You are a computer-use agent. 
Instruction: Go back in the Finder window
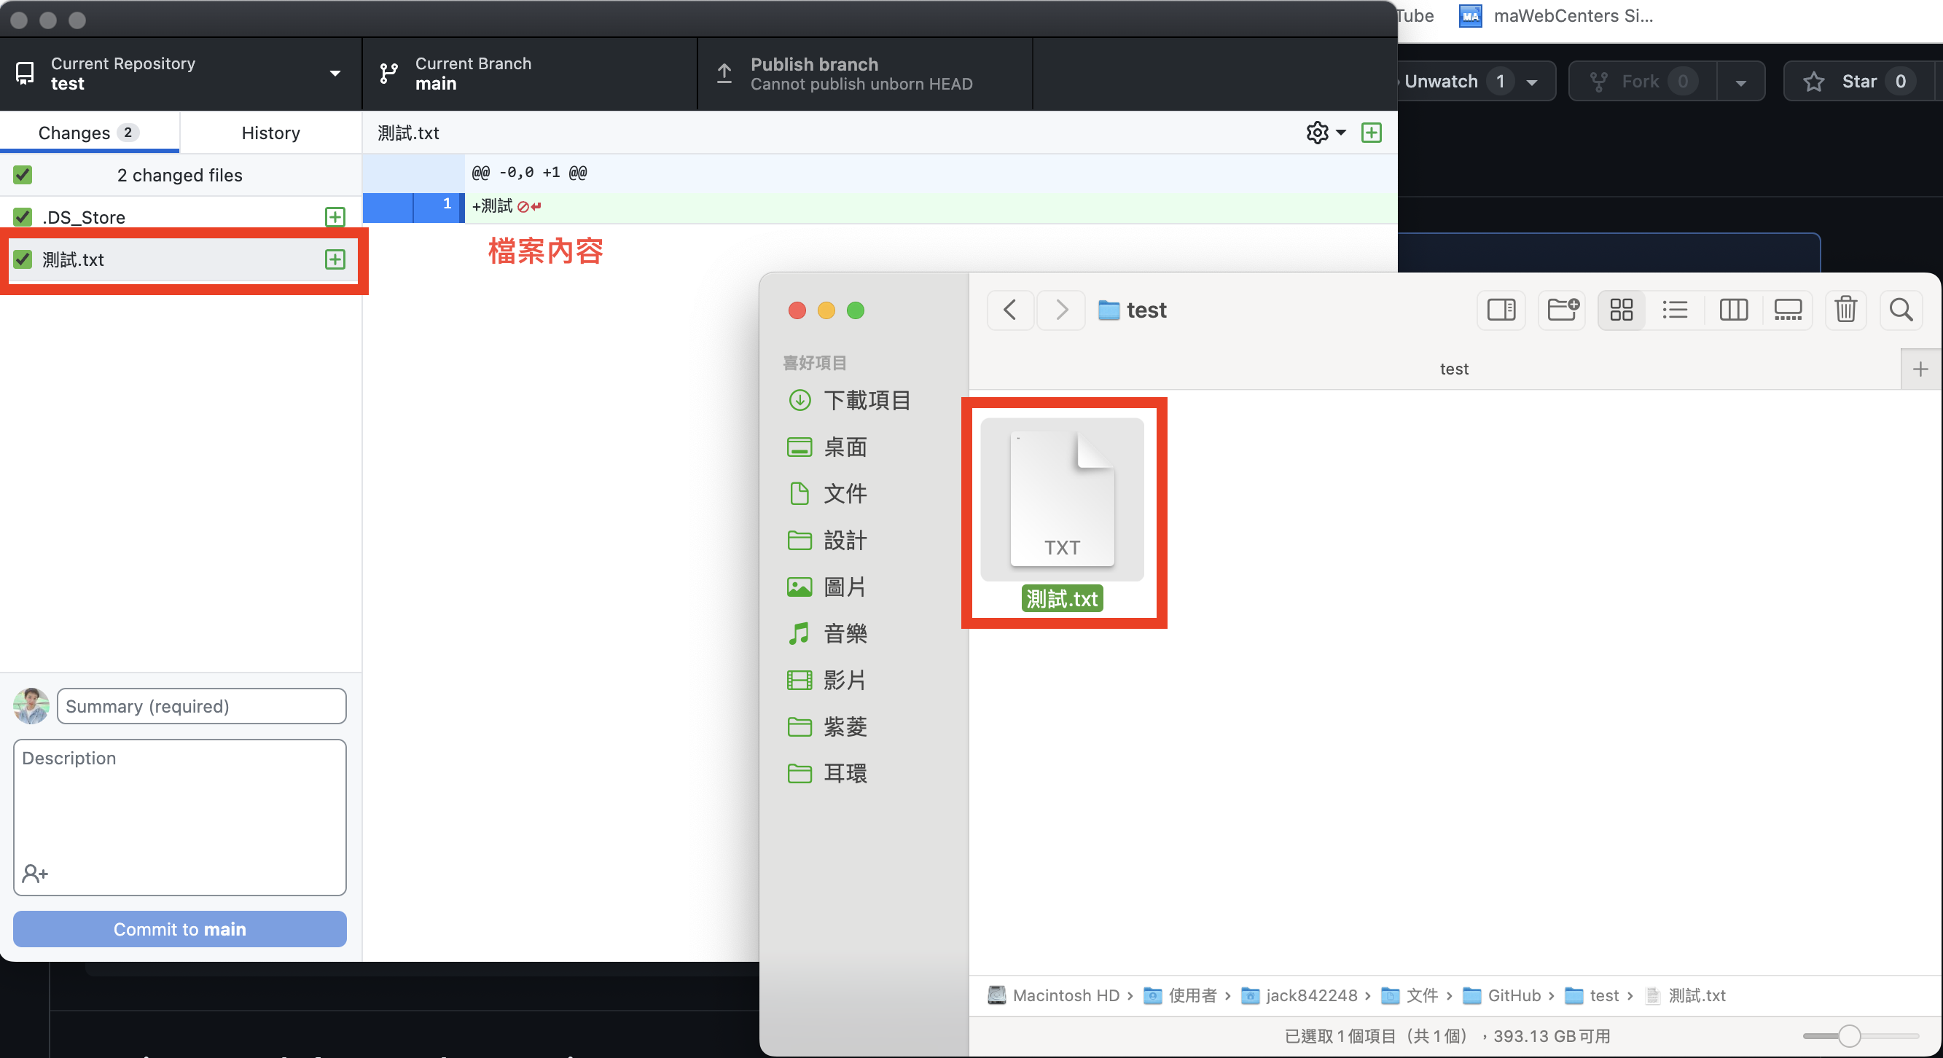(1010, 310)
